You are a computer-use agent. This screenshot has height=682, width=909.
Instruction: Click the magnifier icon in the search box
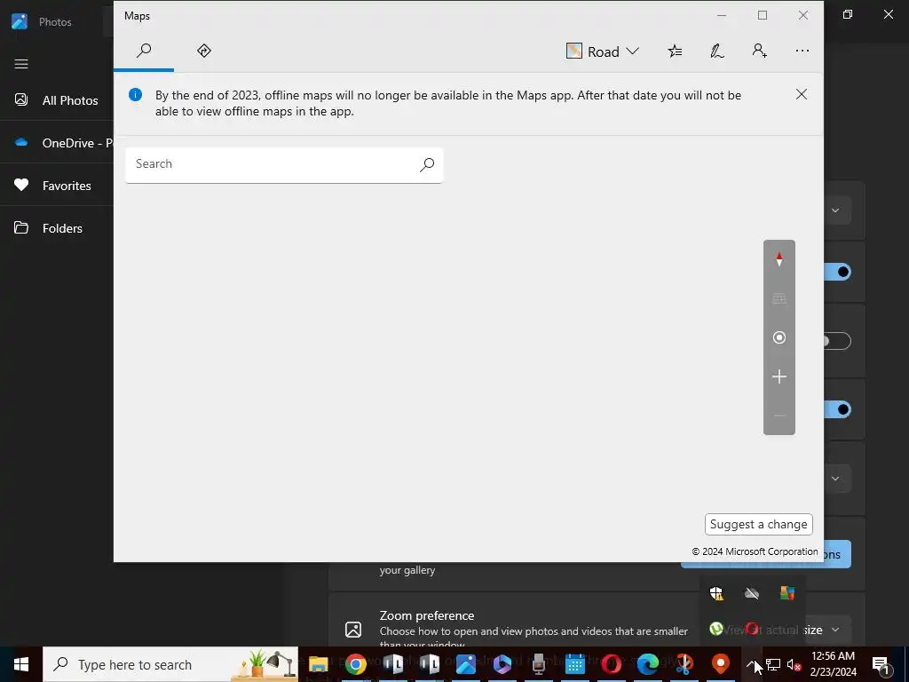click(x=427, y=164)
